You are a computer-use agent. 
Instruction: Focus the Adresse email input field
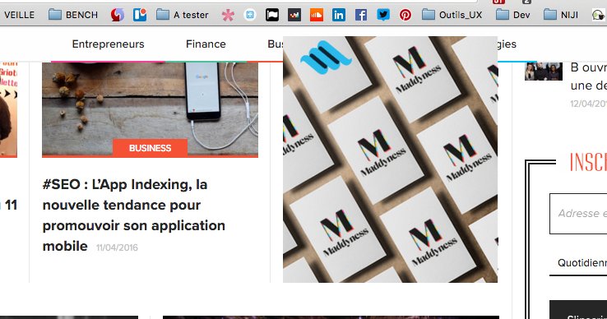coord(578,214)
